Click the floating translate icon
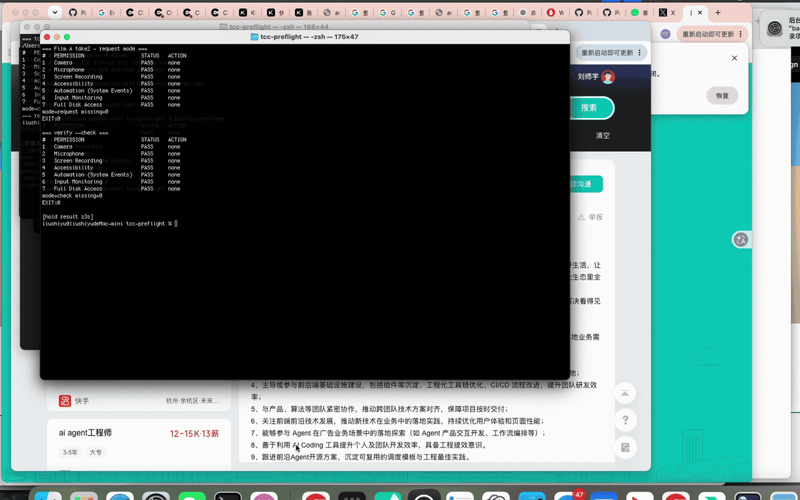This screenshot has width=800, height=500. (741, 239)
